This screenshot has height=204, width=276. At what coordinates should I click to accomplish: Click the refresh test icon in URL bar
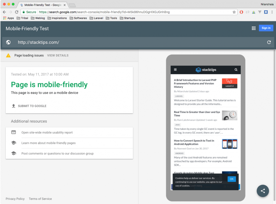pos(269,42)
